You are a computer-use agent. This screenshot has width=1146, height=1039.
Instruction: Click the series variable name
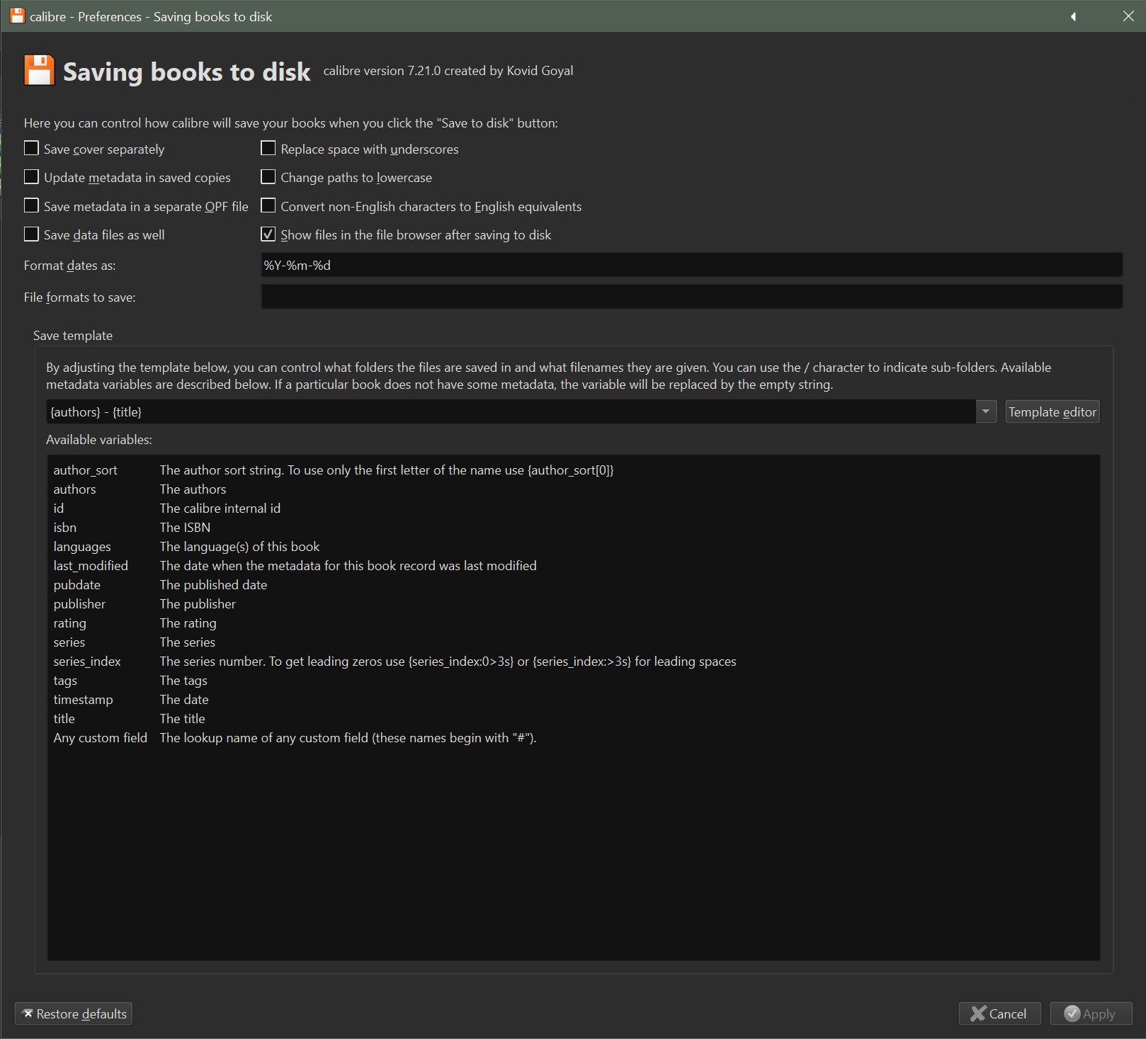point(69,642)
